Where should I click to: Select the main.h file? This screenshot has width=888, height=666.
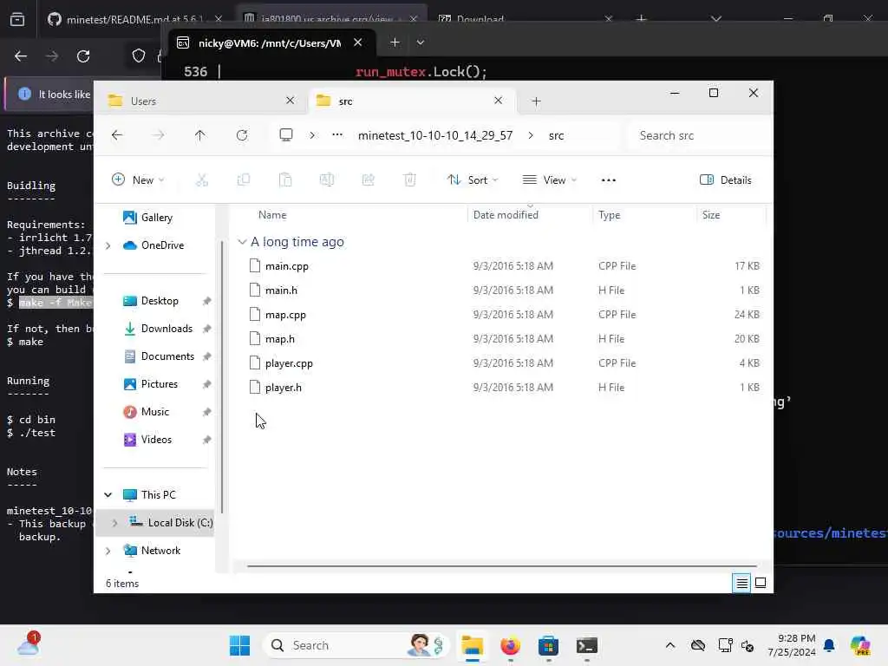(x=504, y=291)
